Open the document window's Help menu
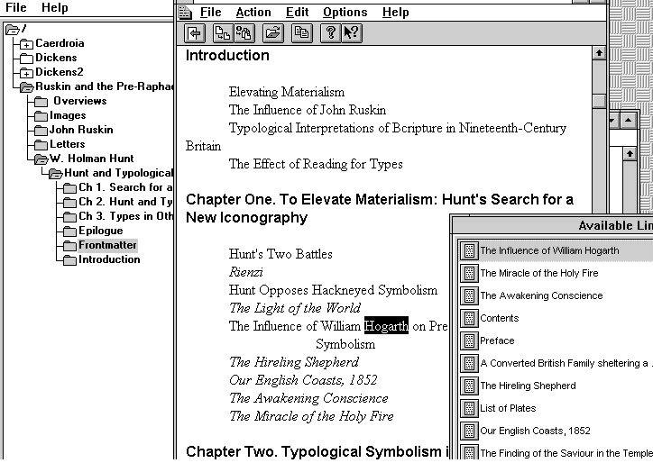The image size is (653, 463). pos(396,13)
